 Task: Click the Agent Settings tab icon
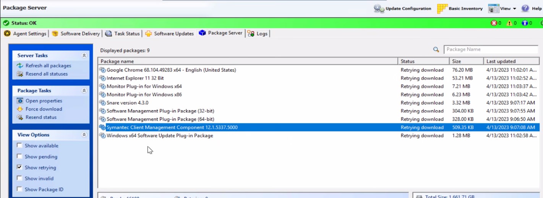pyautogui.click(x=7, y=34)
